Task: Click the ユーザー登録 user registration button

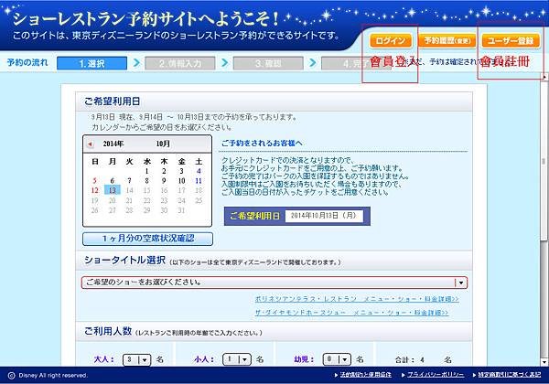Action: pyautogui.click(x=511, y=41)
